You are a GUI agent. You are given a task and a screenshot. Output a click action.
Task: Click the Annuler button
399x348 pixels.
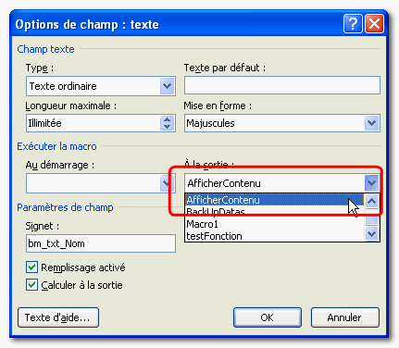click(345, 317)
